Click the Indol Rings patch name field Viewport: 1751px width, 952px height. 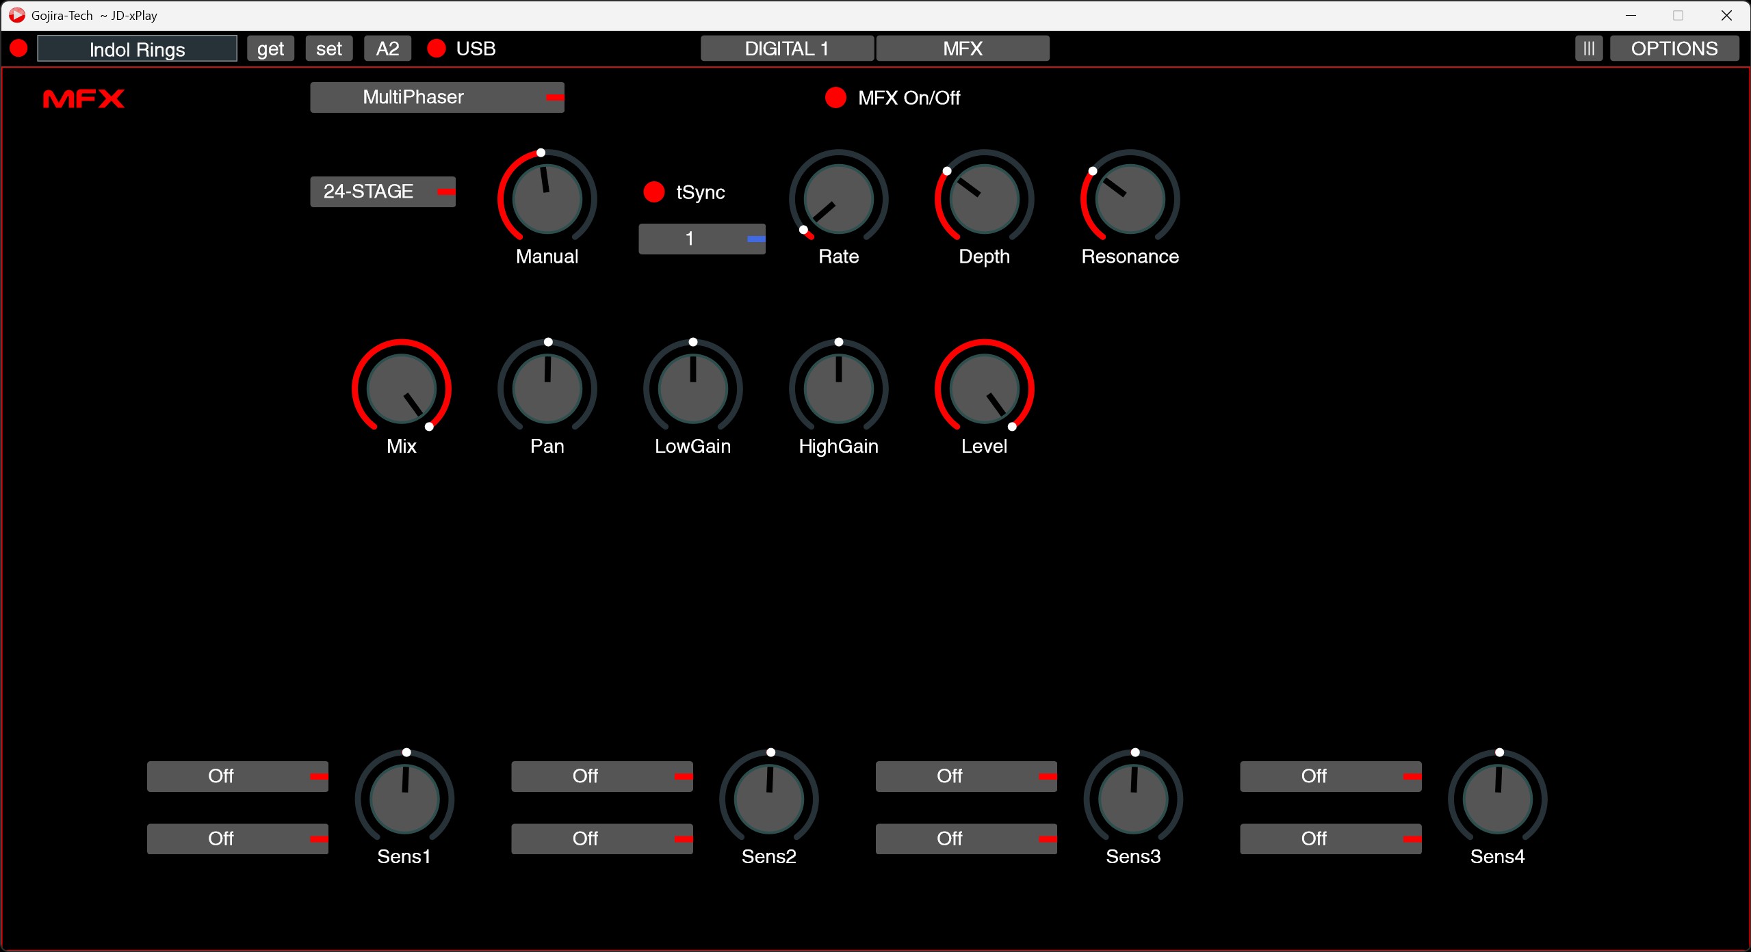click(x=138, y=49)
